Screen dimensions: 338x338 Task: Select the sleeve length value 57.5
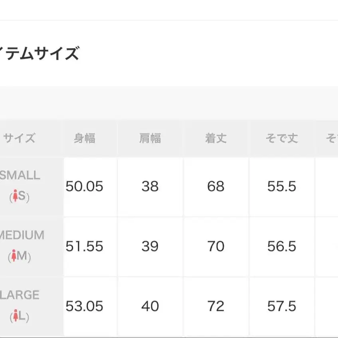pyautogui.click(x=282, y=306)
